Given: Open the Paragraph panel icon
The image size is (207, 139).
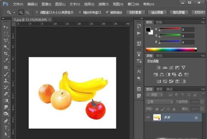Looking at the screenshot, I should pyautogui.click(x=139, y=78).
